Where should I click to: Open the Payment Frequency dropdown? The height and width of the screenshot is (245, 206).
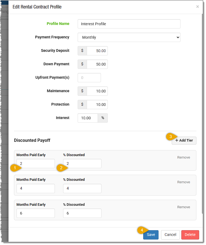(129, 37)
